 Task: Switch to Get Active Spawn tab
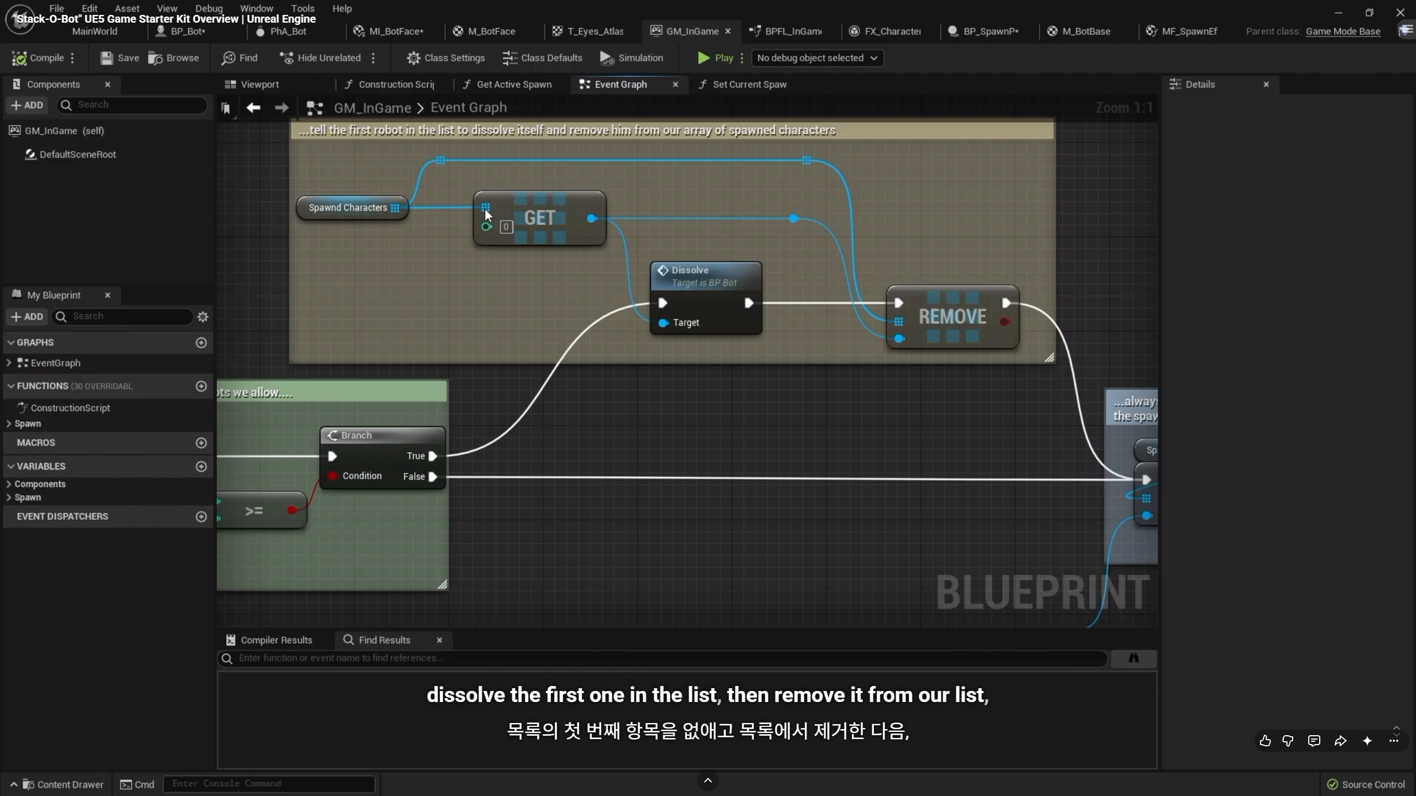pos(514,85)
